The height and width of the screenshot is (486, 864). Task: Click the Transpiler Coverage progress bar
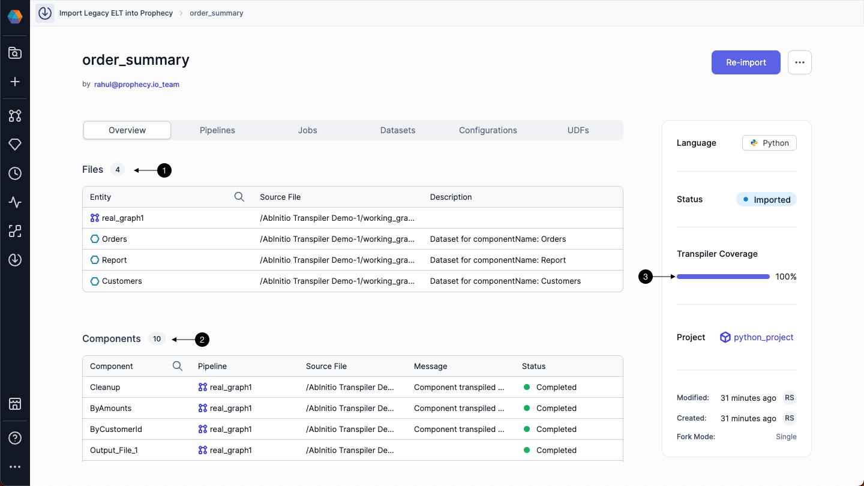tap(723, 277)
